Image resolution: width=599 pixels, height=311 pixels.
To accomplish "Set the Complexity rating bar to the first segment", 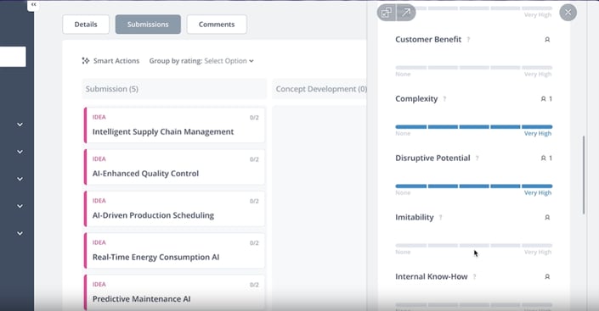I will pos(411,126).
